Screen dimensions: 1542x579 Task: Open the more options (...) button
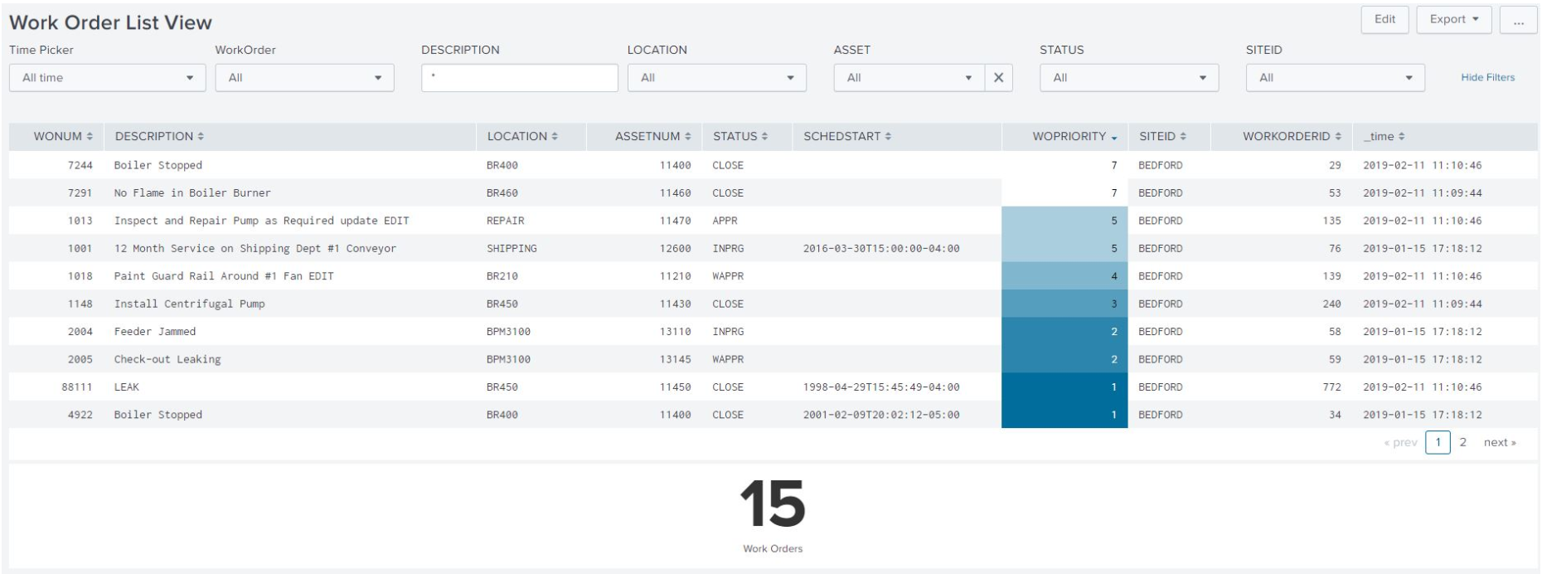[1518, 20]
